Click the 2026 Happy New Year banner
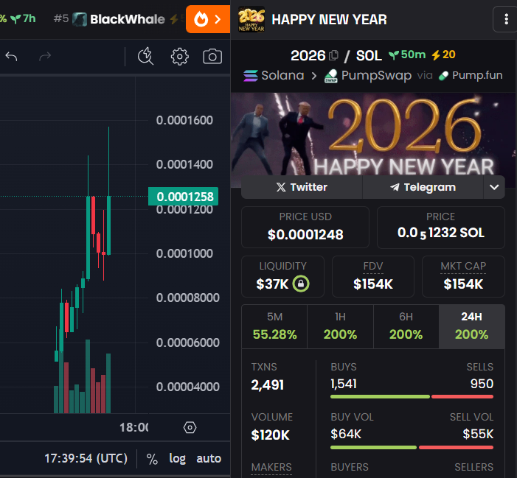This screenshot has height=478, width=517. click(374, 140)
